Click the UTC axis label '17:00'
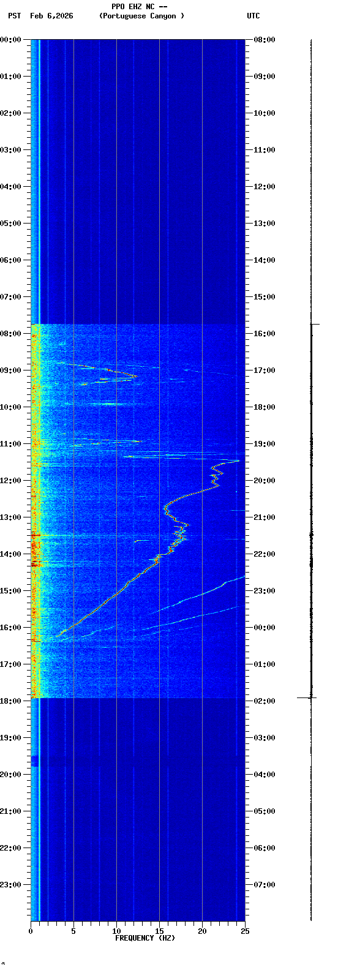This screenshot has height=970, width=338. (265, 370)
